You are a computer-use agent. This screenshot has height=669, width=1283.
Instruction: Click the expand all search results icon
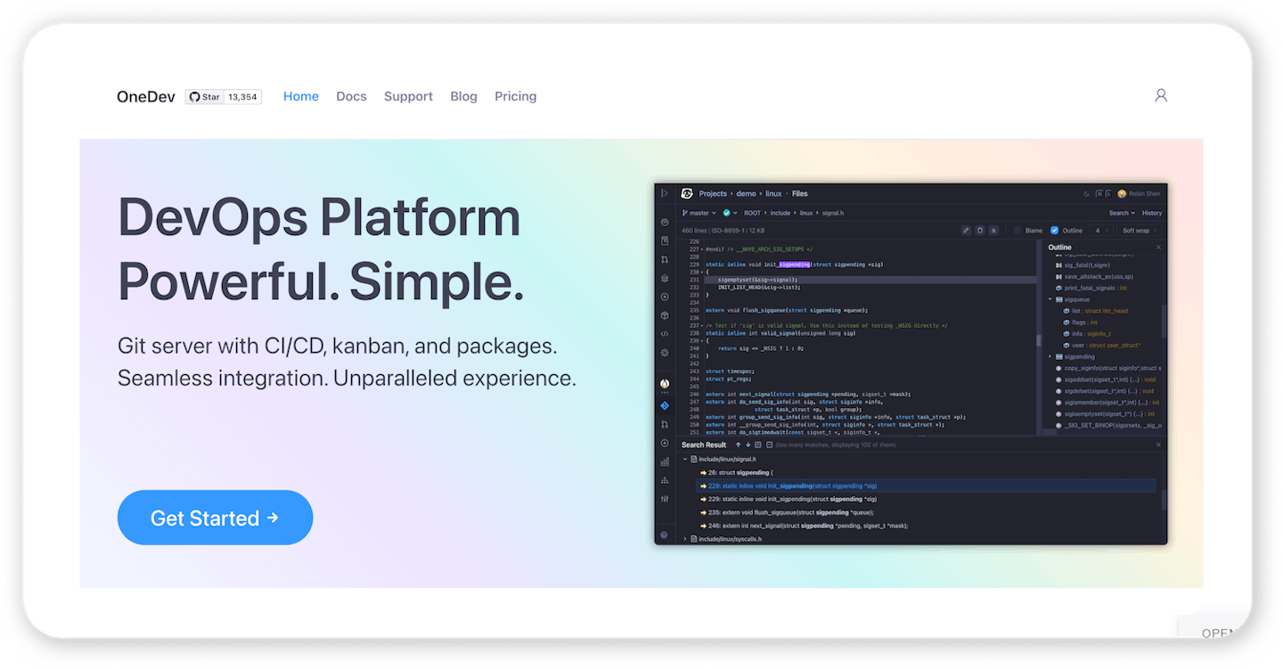pos(758,445)
